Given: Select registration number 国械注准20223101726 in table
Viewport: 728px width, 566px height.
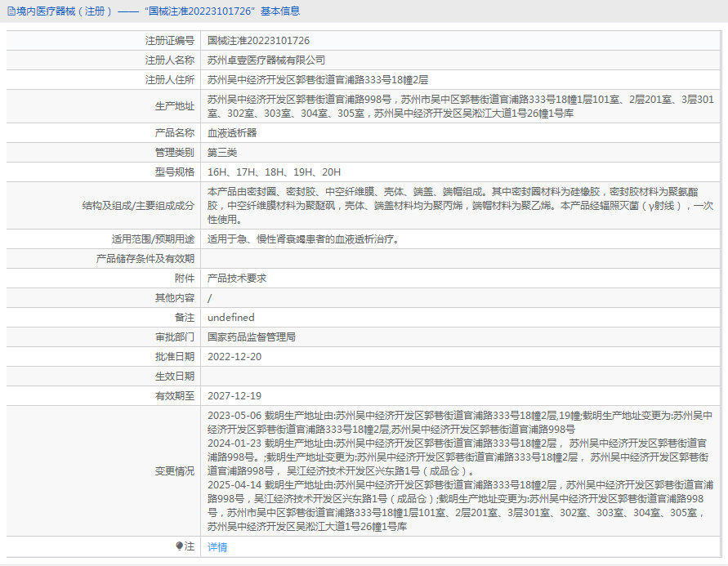Looking at the screenshot, I should point(258,41).
